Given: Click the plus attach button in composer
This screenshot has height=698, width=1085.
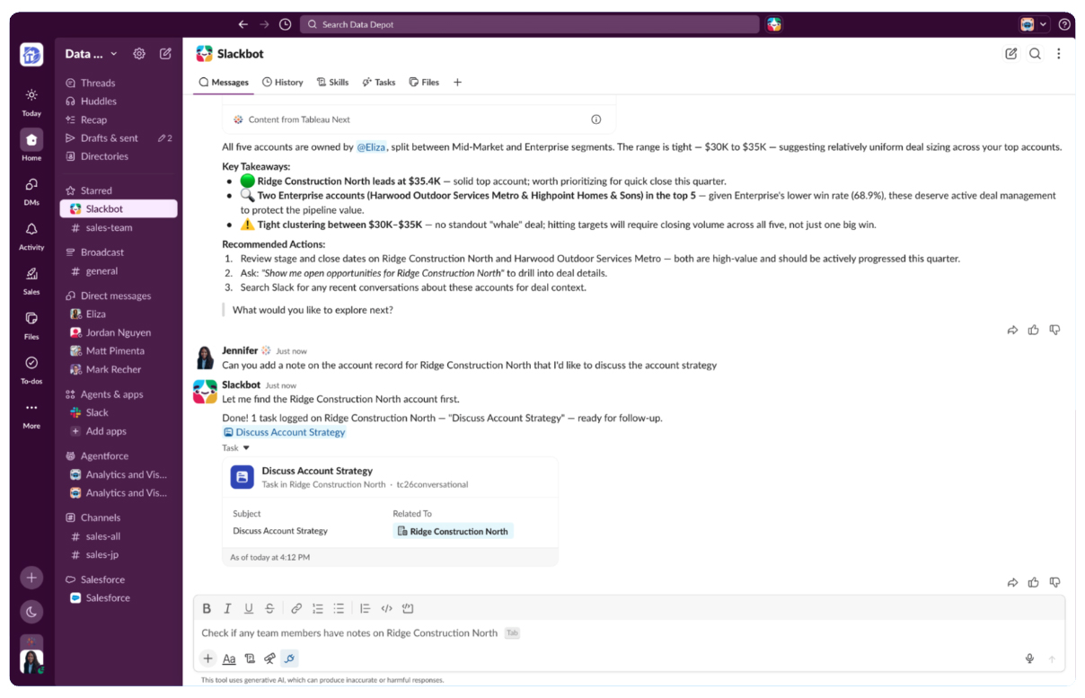Looking at the screenshot, I should pos(208,658).
